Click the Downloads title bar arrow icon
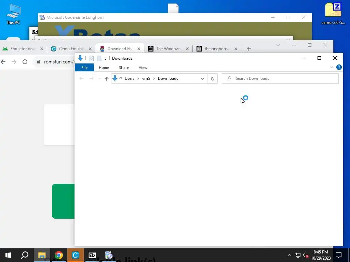350x262 pixels. coord(80,58)
